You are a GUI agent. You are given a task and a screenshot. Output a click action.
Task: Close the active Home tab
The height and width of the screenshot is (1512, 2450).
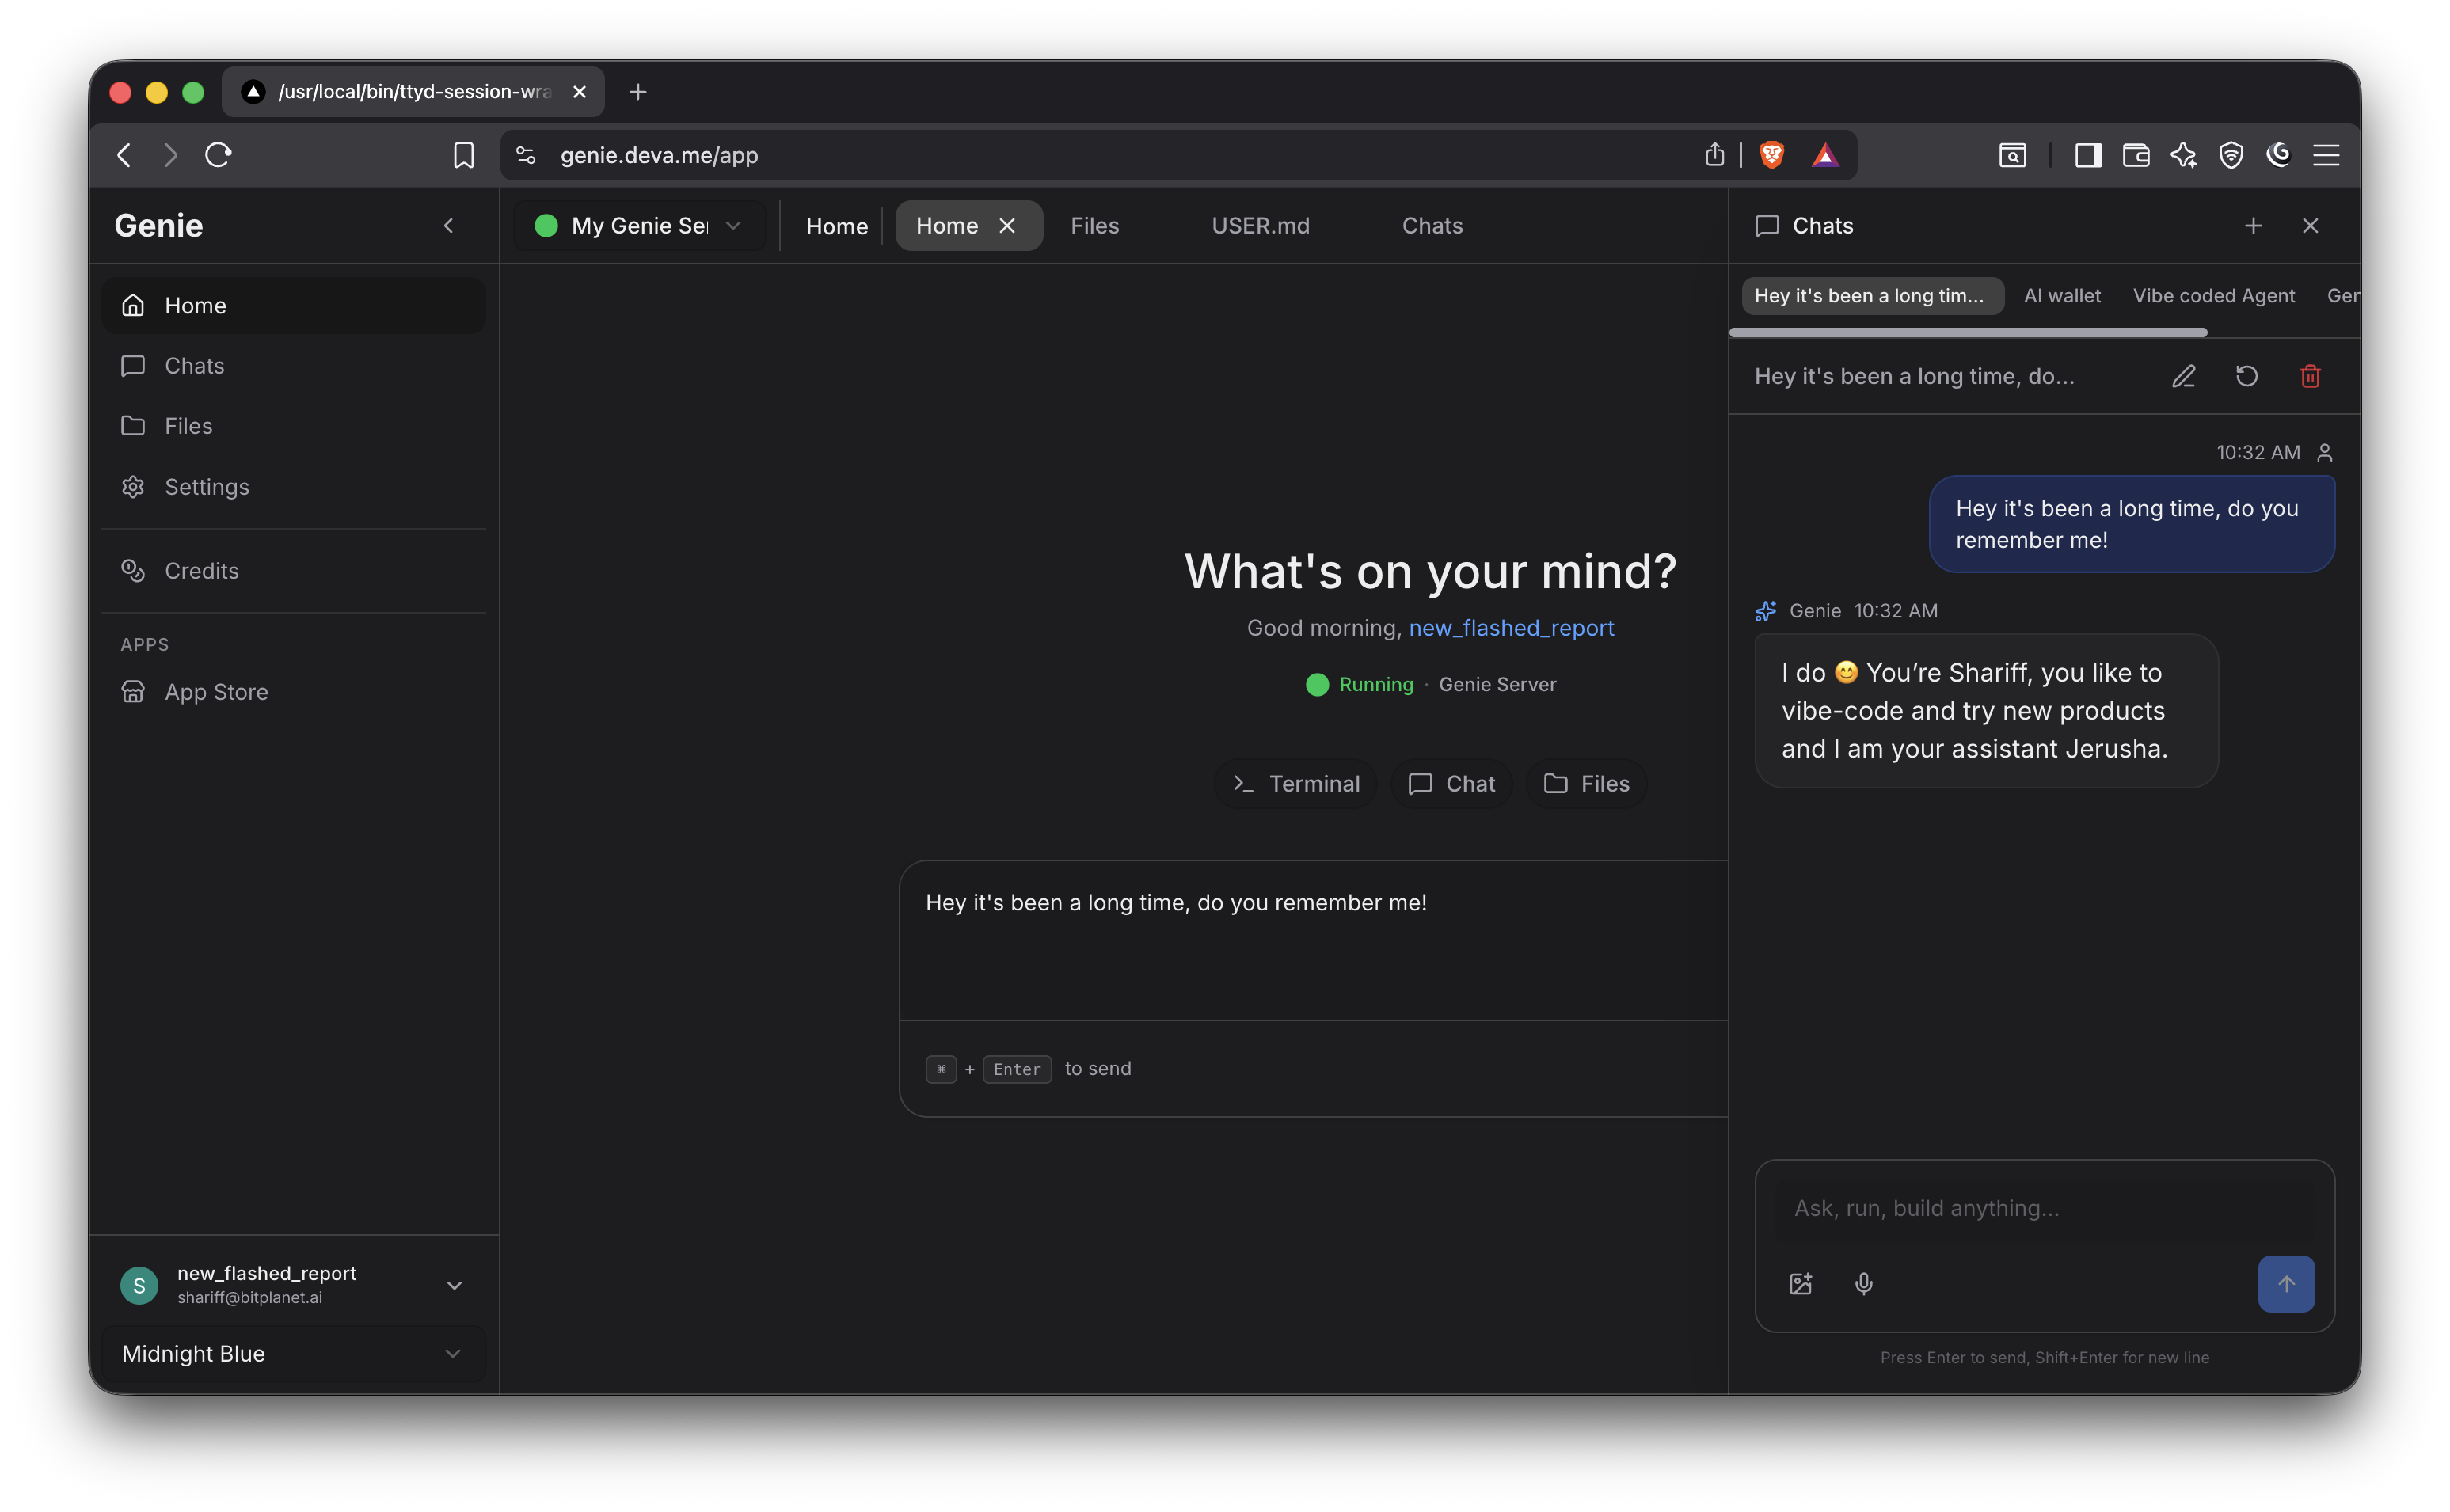(1007, 226)
